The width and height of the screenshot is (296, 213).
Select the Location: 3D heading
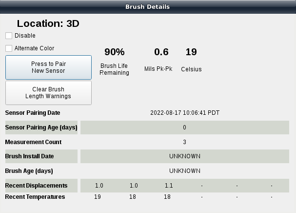tap(48, 23)
